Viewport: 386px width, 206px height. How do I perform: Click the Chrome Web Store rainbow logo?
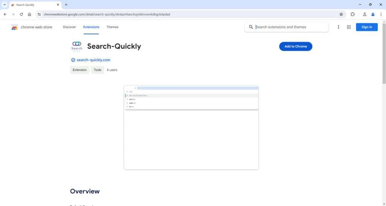pos(15,27)
